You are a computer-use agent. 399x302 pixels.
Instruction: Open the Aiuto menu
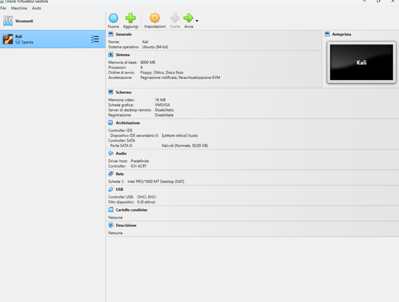[x=37, y=8]
